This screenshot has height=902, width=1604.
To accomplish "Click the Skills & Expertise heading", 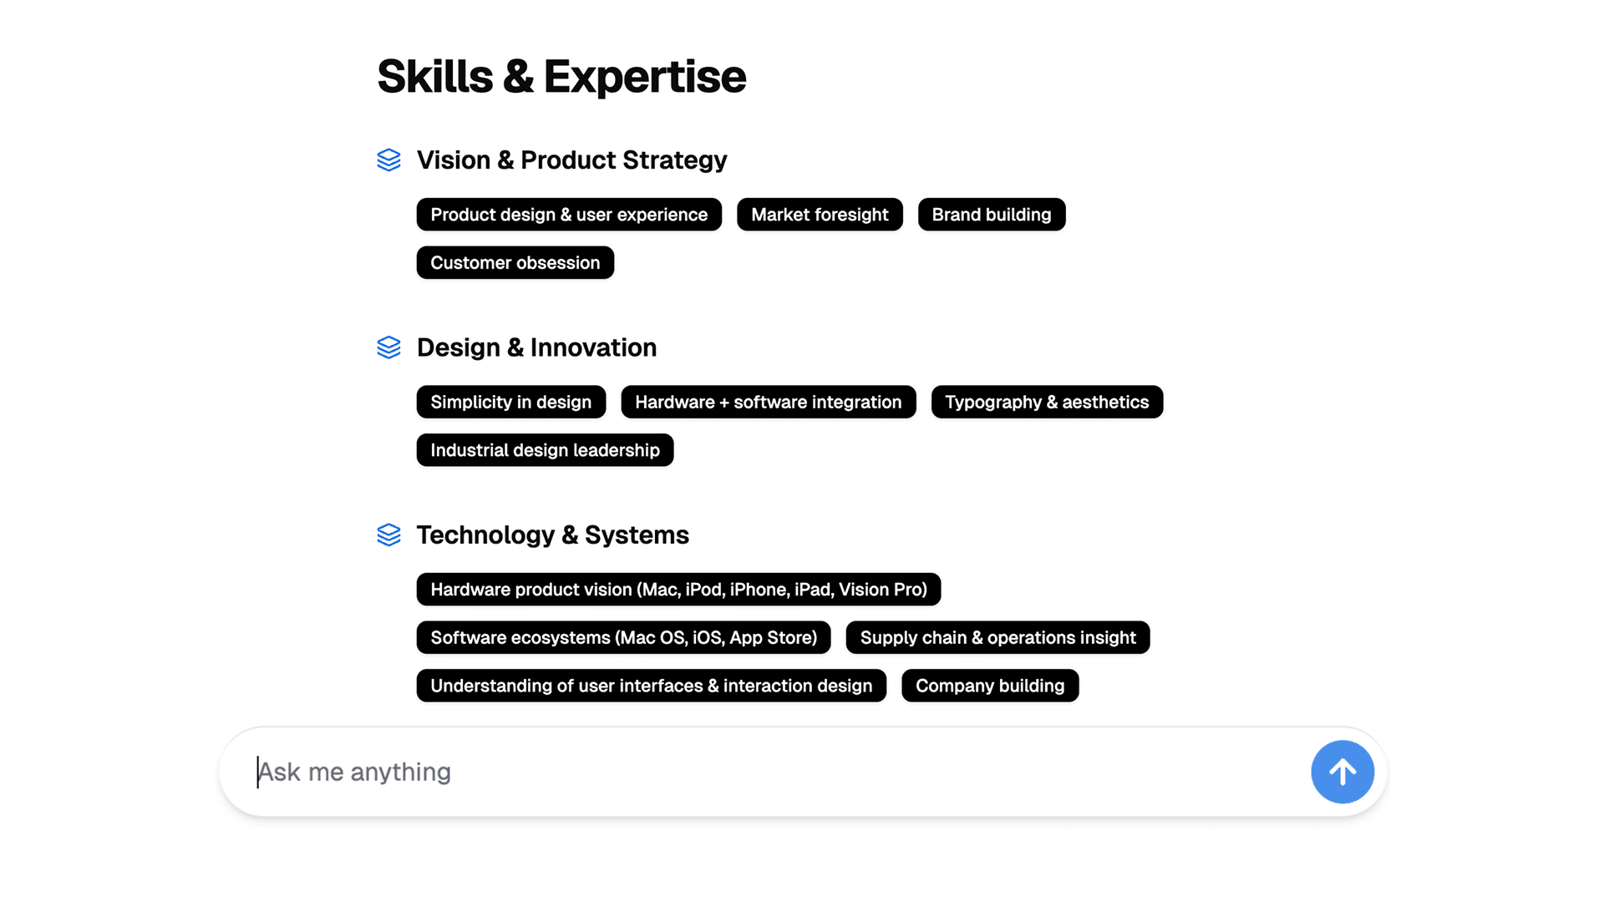I will pos(561,75).
